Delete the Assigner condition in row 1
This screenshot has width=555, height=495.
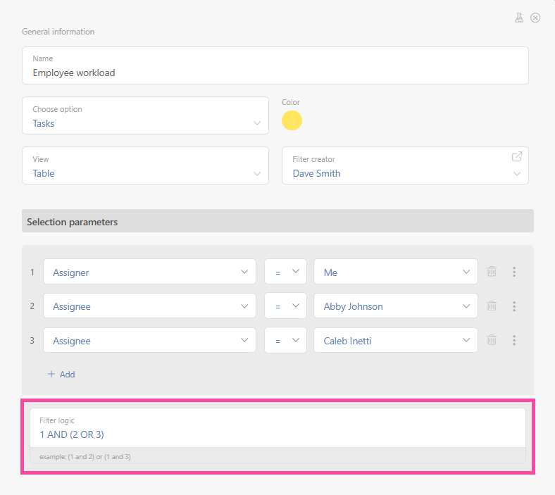(x=492, y=272)
